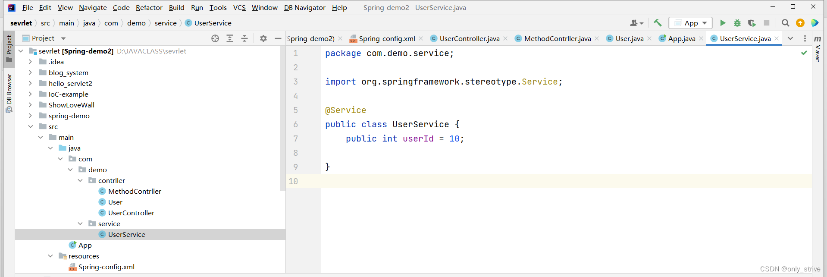The height and width of the screenshot is (277, 827).
Task: Open the Maven tool window
Action: tap(818, 49)
